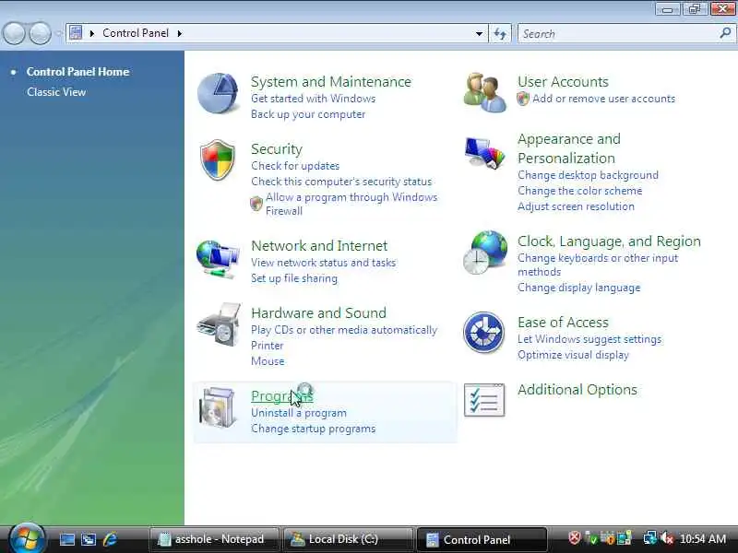The width and height of the screenshot is (738, 553).
Task: Open Additional Options heading
Action: pos(577,389)
